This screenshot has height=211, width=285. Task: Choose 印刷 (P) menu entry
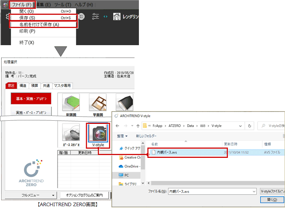click(x=44, y=31)
